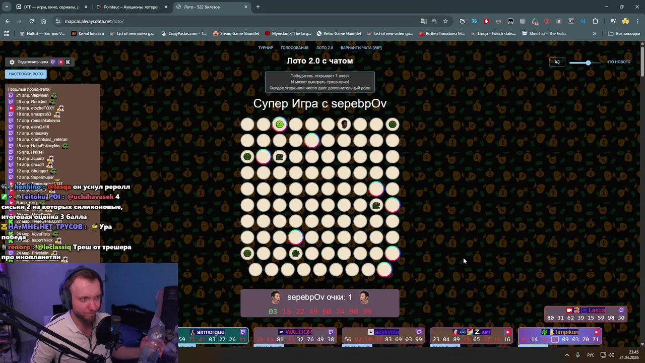
Task: Go to the ГОЛОСОВАНИЕ page
Action: point(294,48)
